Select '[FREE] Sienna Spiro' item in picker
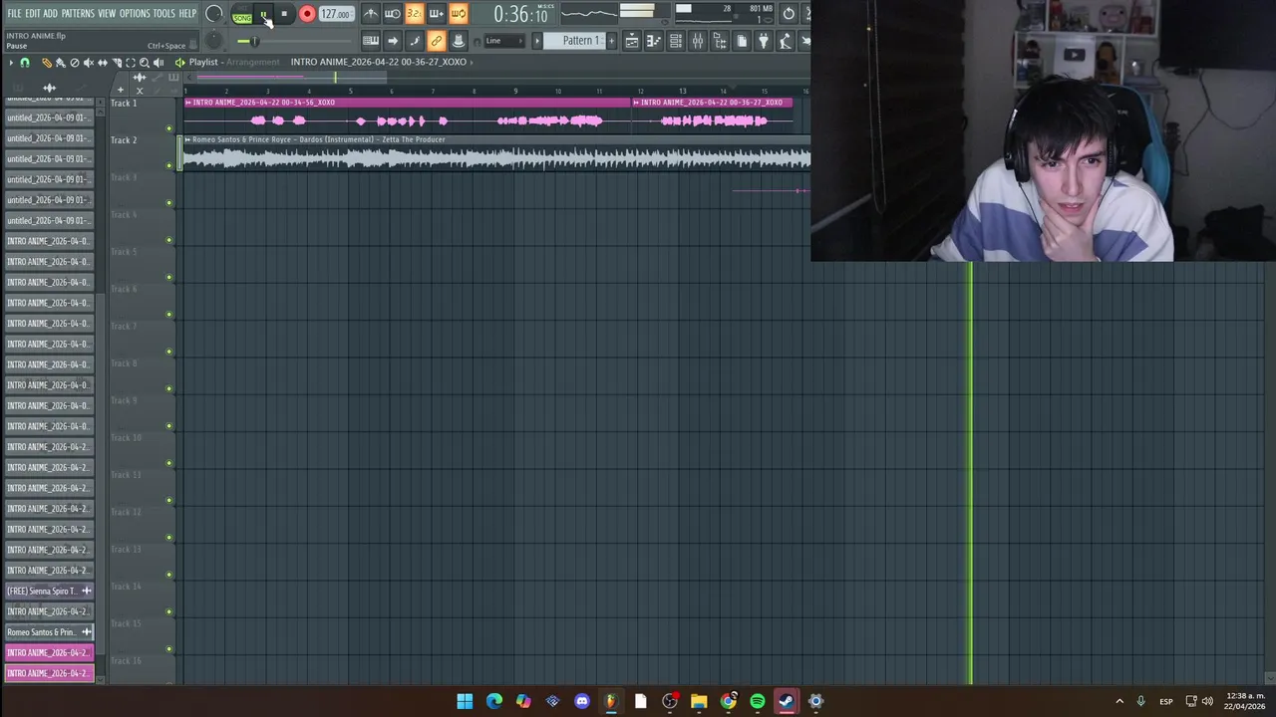The width and height of the screenshot is (1276, 717). [x=49, y=592]
